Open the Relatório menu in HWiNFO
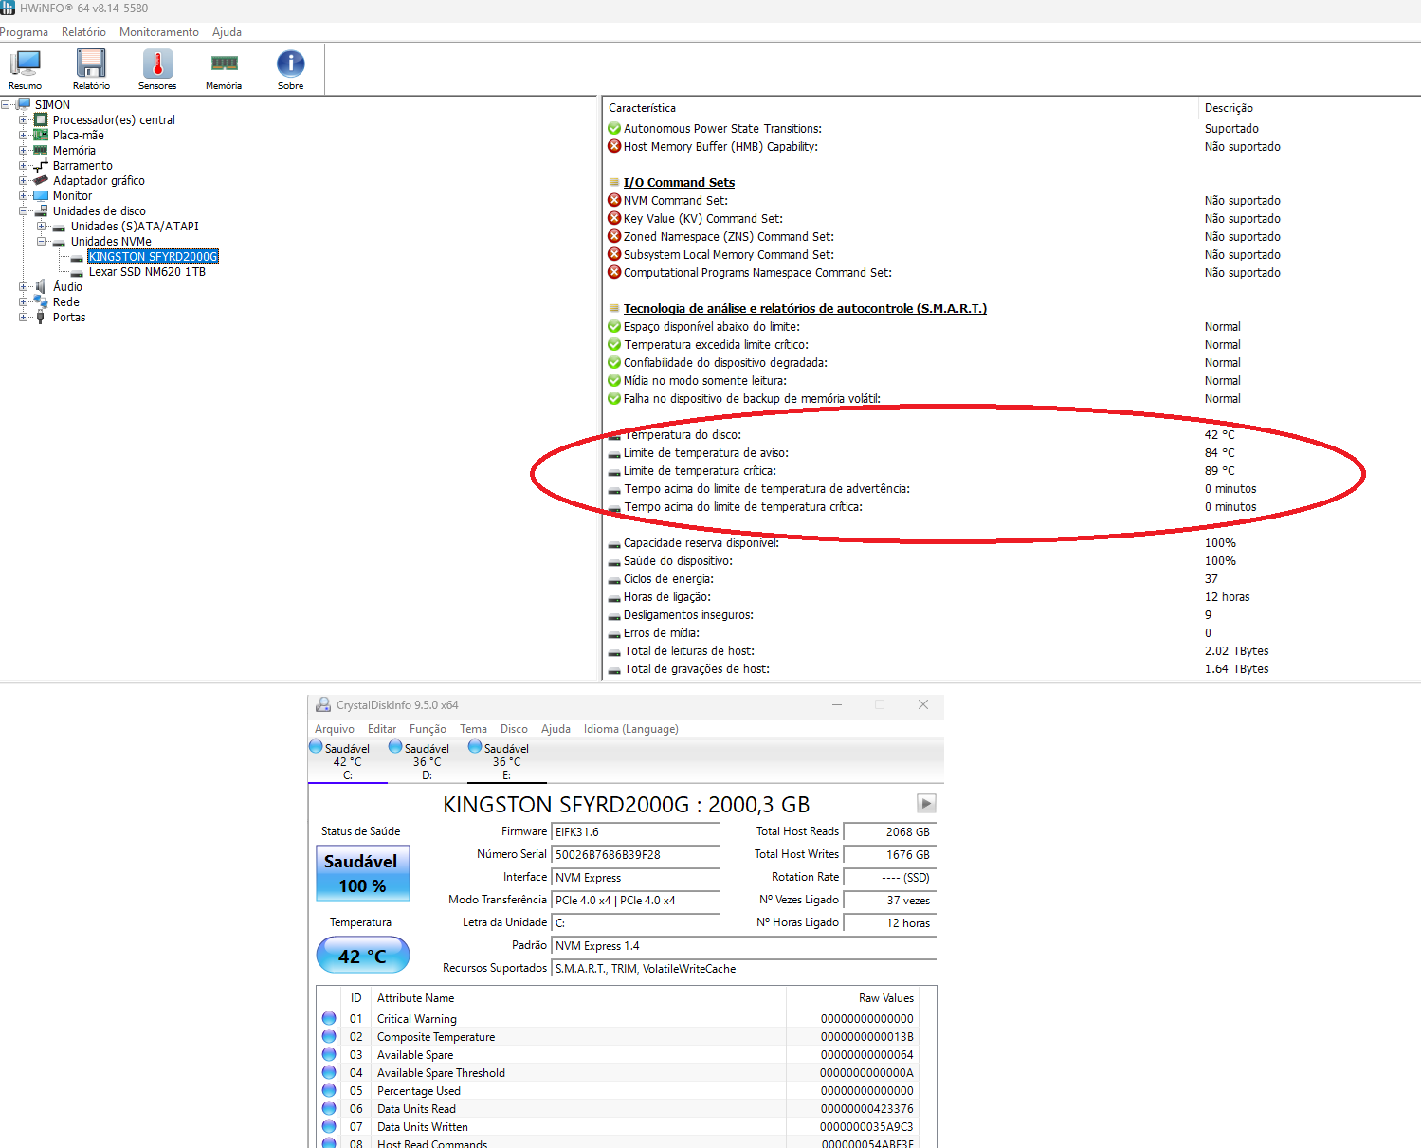This screenshot has height=1148, width=1421. pos(83,32)
